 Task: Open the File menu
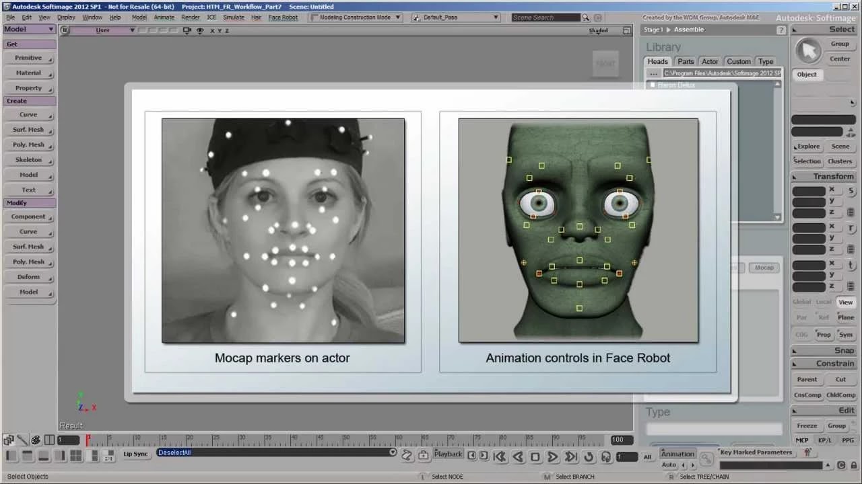point(10,17)
